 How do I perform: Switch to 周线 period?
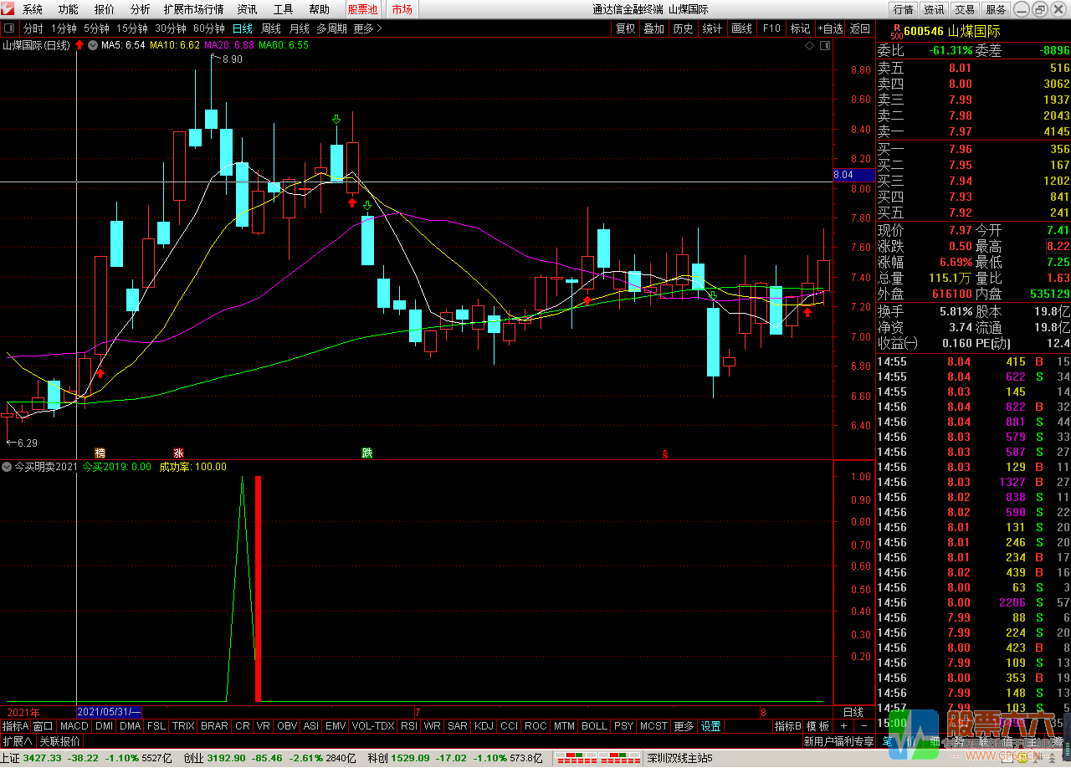click(271, 28)
